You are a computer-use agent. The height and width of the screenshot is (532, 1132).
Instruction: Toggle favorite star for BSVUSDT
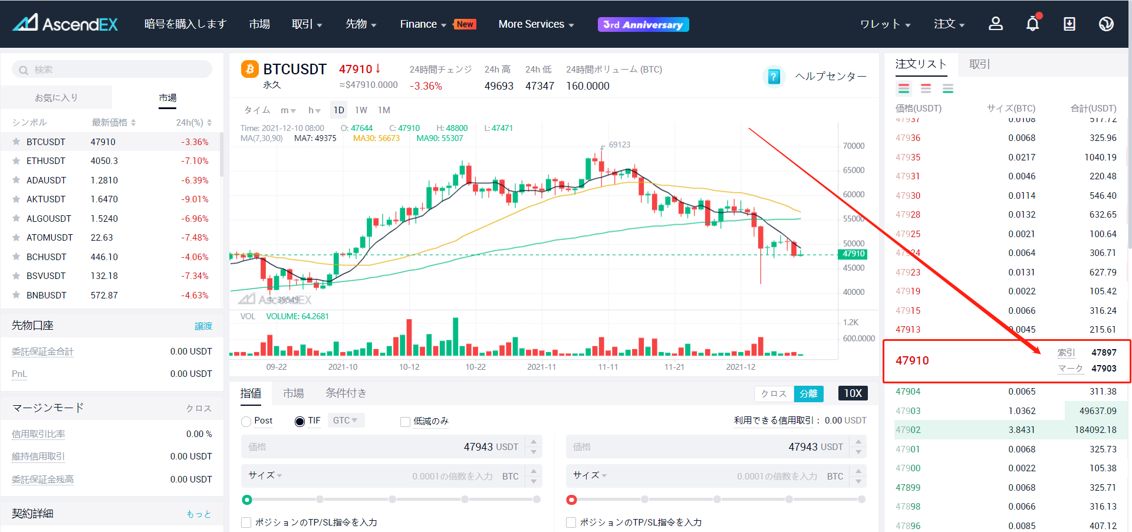point(16,275)
